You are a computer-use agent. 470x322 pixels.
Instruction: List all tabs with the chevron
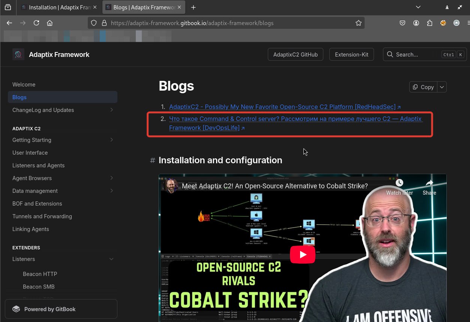coord(419,7)
